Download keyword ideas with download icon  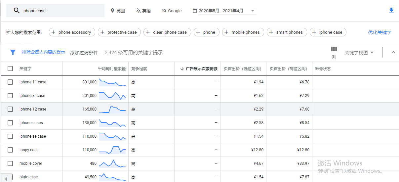pos(391,11)
